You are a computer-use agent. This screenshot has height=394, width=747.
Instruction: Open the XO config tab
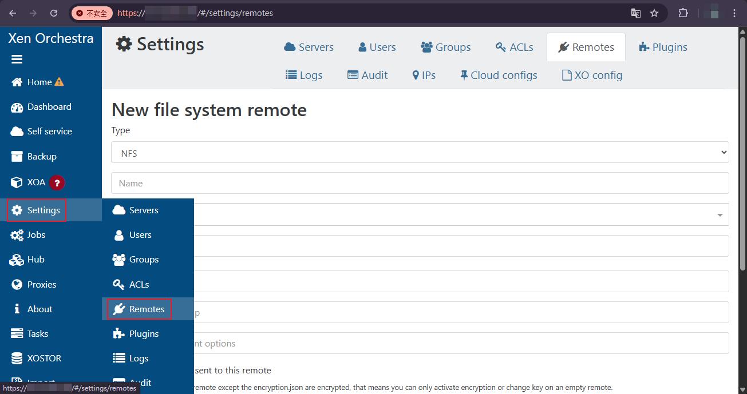pos(592,75)
